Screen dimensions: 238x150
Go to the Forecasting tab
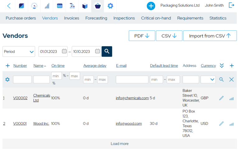96,18
